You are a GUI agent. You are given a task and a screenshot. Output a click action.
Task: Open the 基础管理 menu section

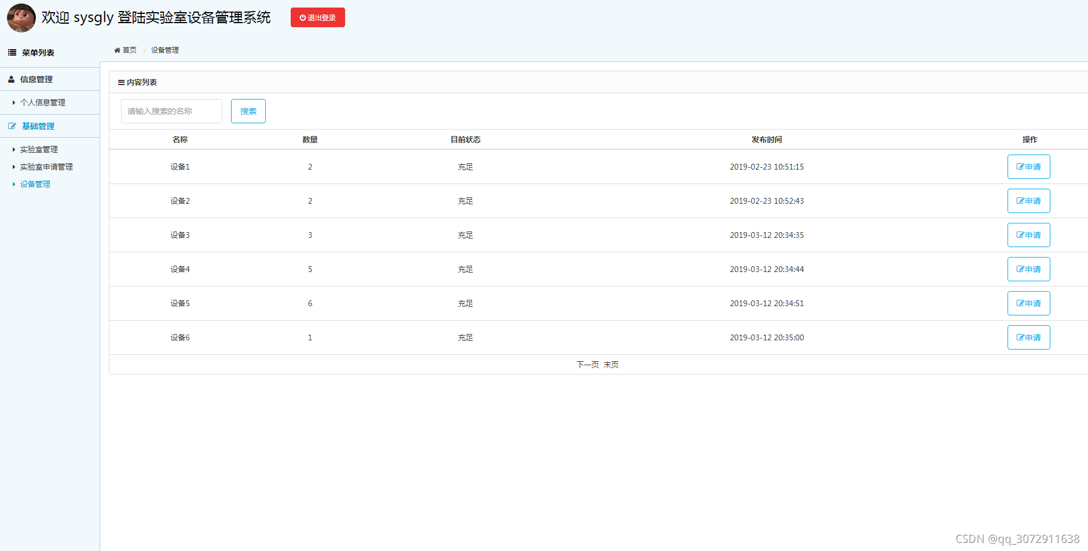pos(38,126)
